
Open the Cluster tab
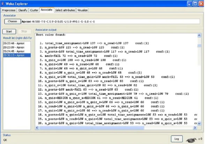tap(34, 10)
